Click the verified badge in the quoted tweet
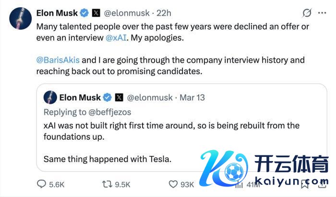Image resolution: width=336 pixels, height=197 pixels. [107, 97]
